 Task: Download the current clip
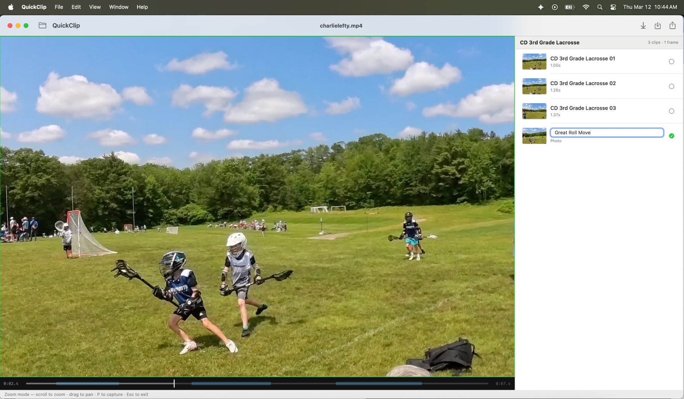pyautogui.click(x=643, y=25)
